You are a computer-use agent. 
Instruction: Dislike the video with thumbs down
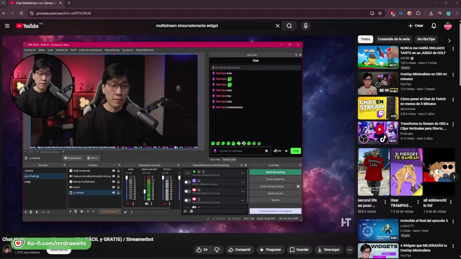[217, 250]
